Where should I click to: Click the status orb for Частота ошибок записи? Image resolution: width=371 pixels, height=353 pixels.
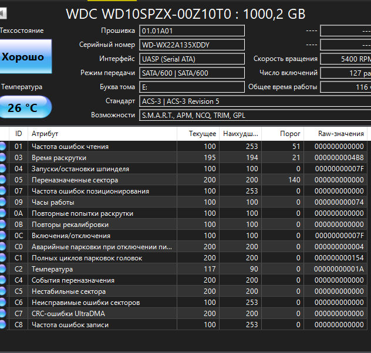(2, 325)
